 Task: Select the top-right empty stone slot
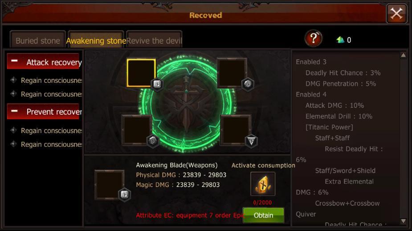(232, 73)
